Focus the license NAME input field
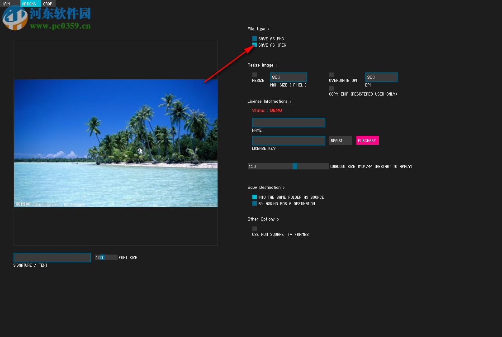 coord(289,122)
